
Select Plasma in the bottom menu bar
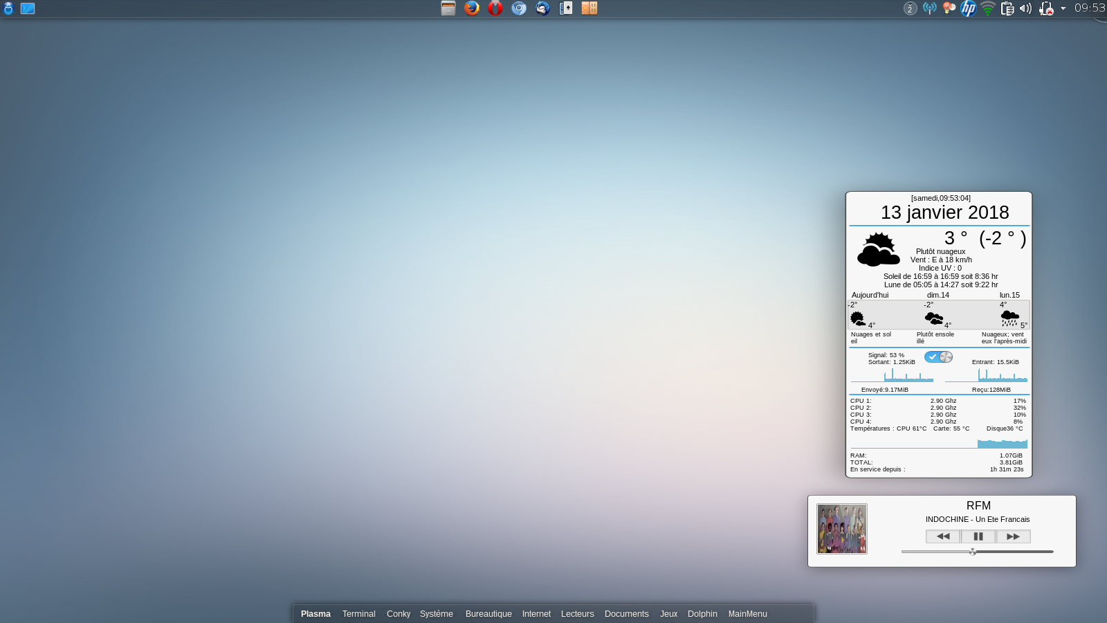[315, 614]
